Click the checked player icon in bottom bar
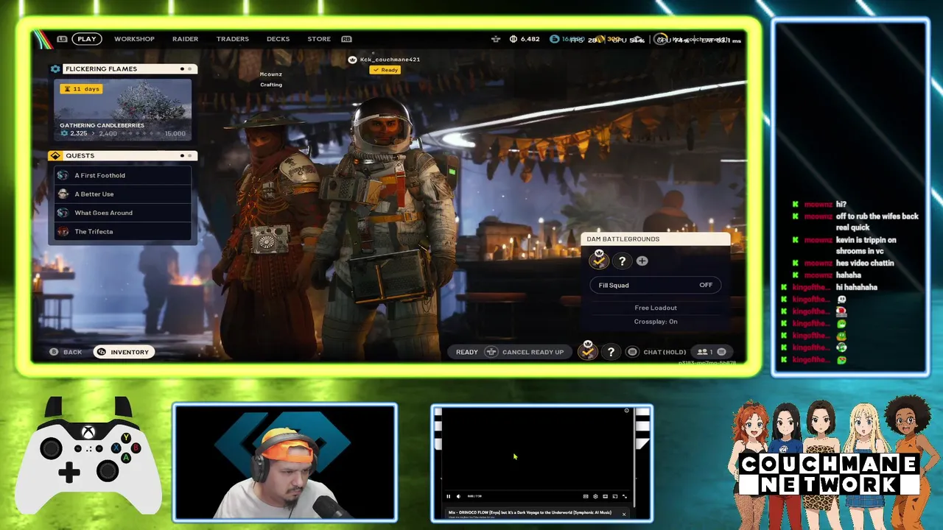This screenshot has width=943, height=530. coord(587,351)
